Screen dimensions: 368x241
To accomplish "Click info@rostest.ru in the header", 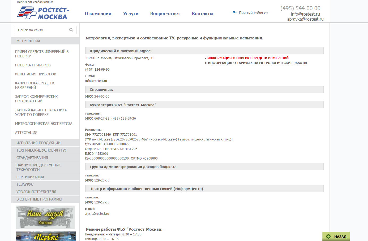I will pyautogui.click(x=305, y=14).
